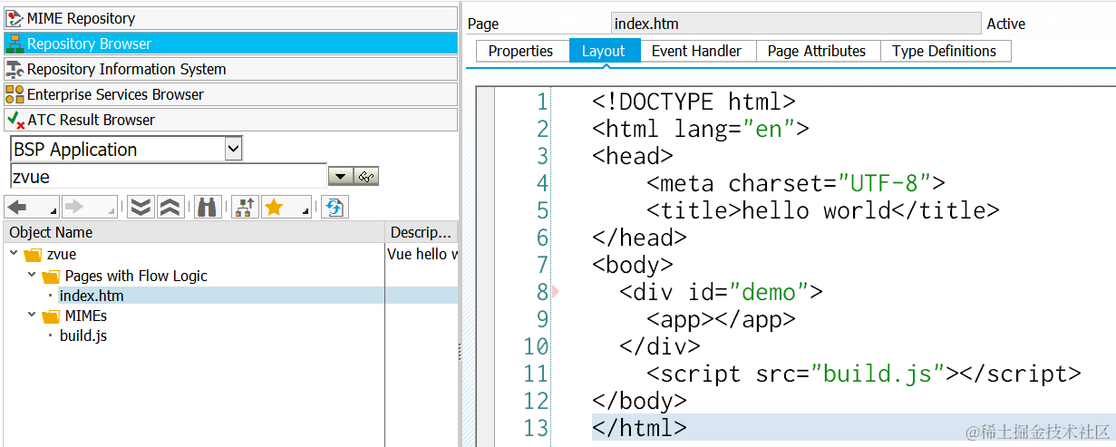1116x447 pixels.
Task: Collapse the Pages with Flow Logic node
Action: click(32, 276)
